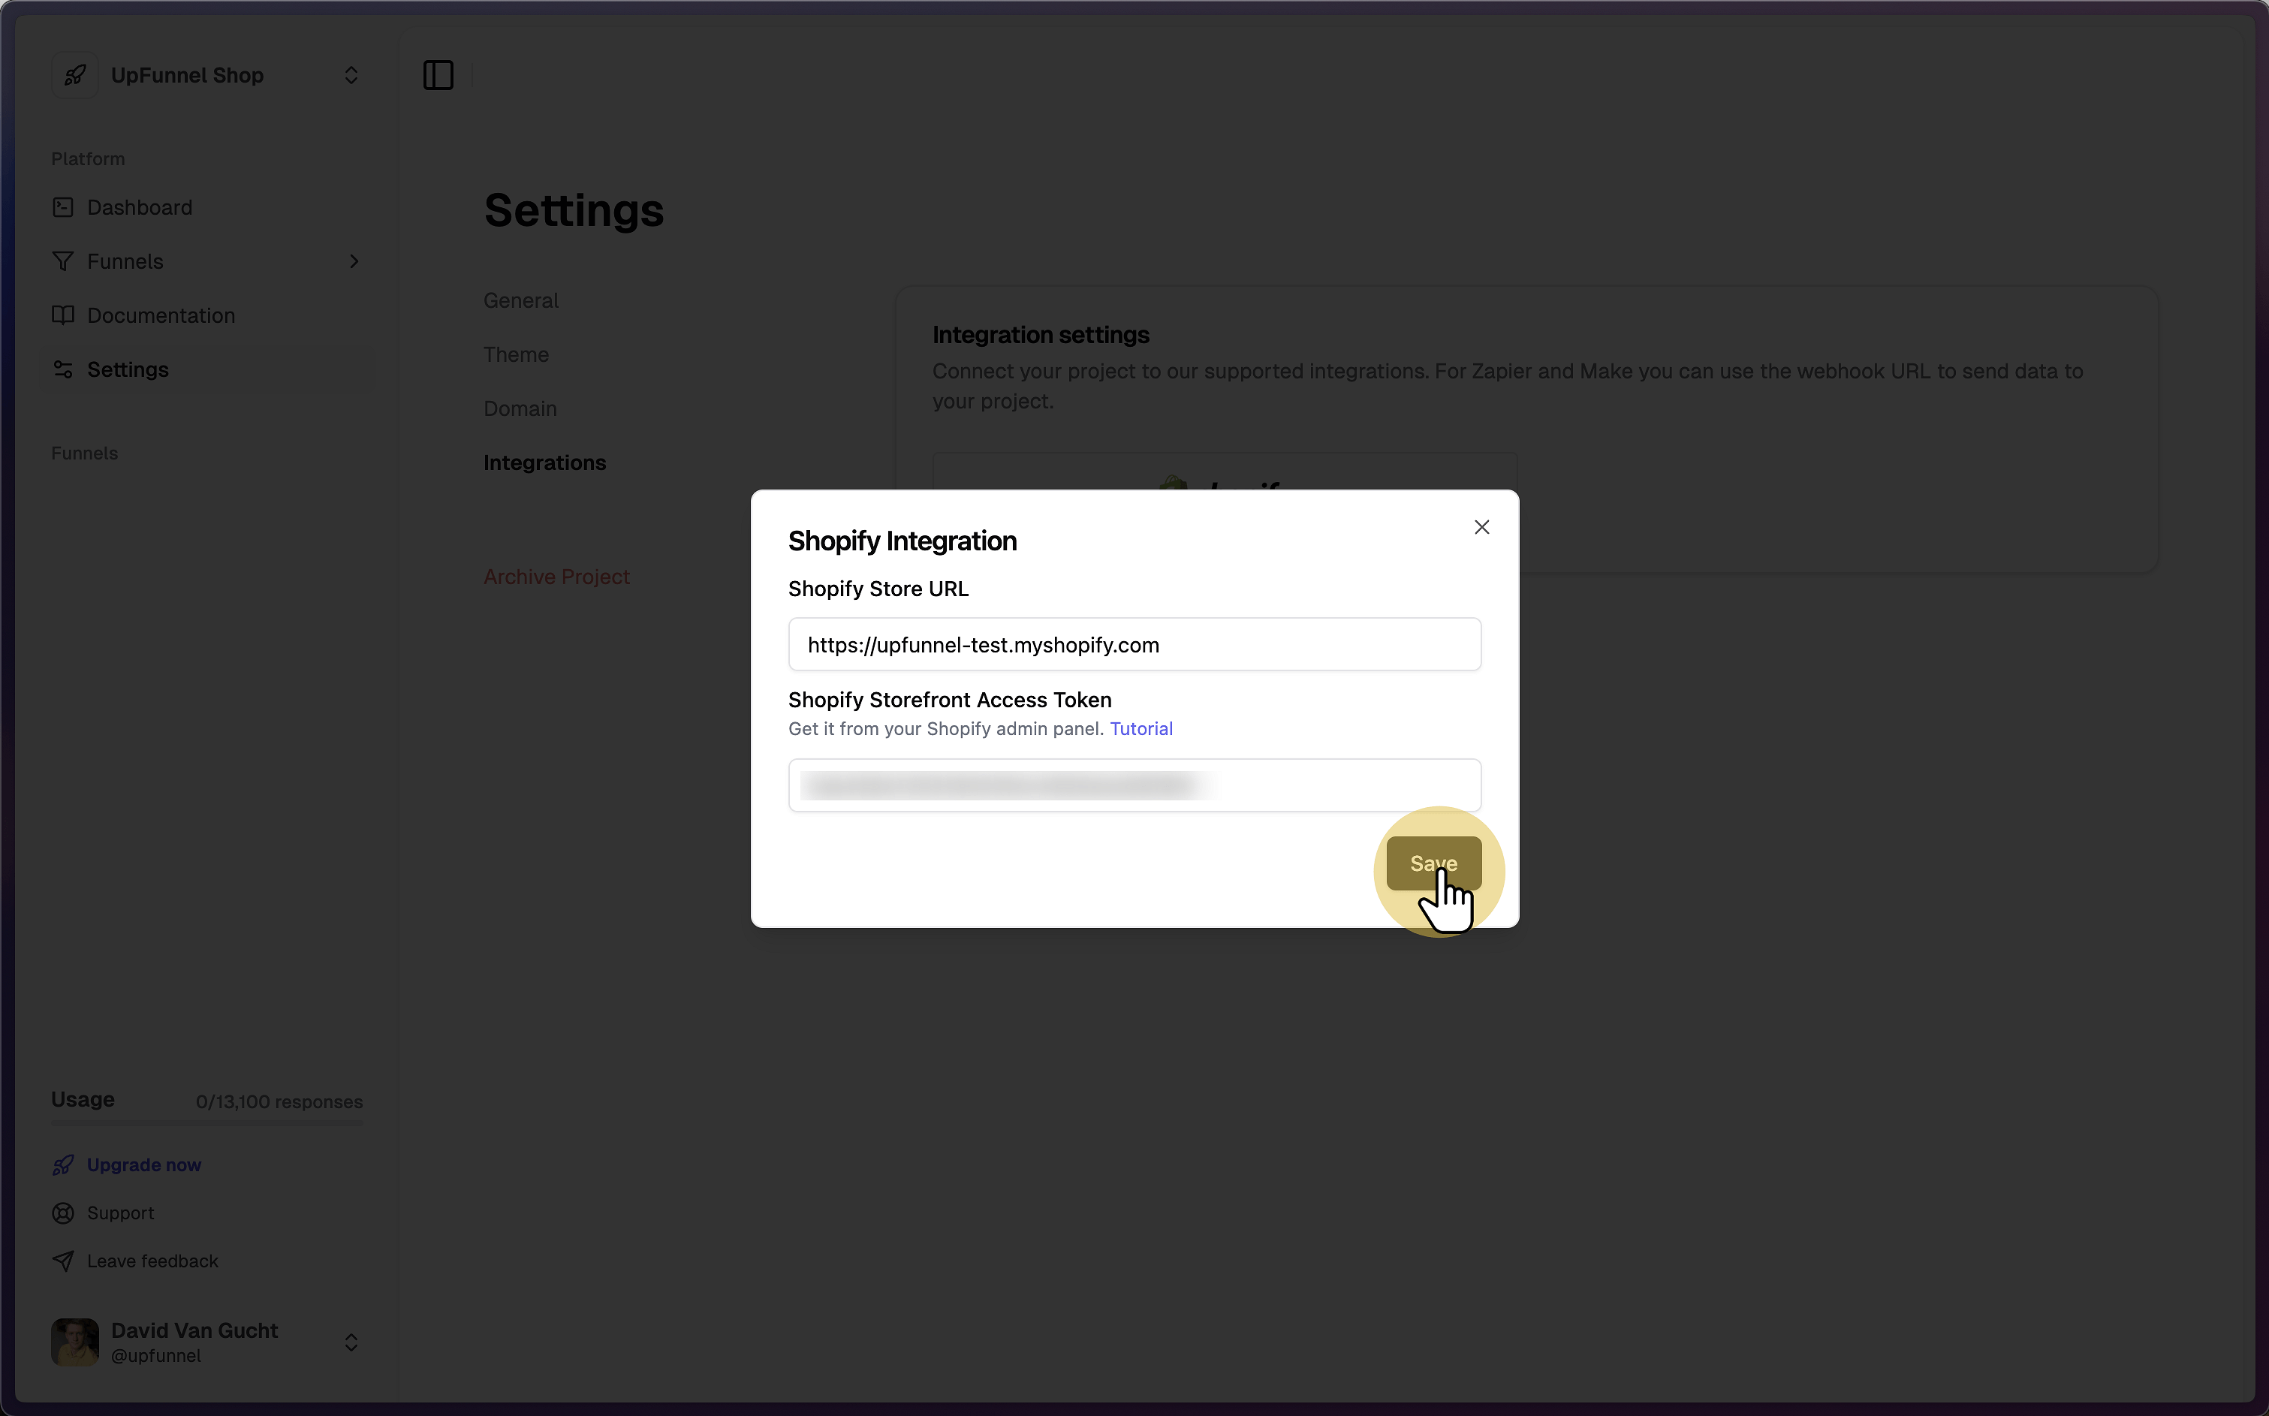Close the Shopify Integration dialog

point(1481,527)
